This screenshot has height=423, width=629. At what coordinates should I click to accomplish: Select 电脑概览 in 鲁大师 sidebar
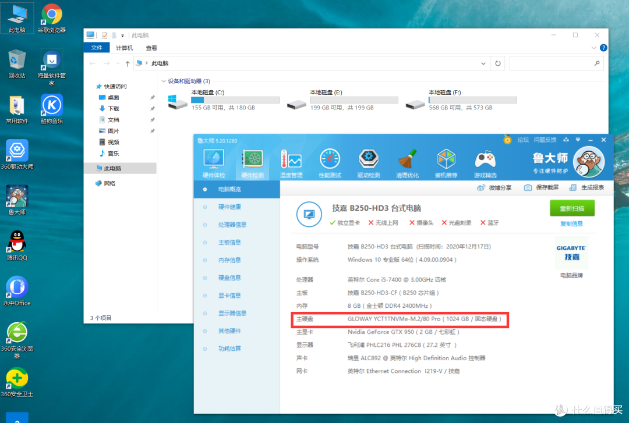point(236,189)
